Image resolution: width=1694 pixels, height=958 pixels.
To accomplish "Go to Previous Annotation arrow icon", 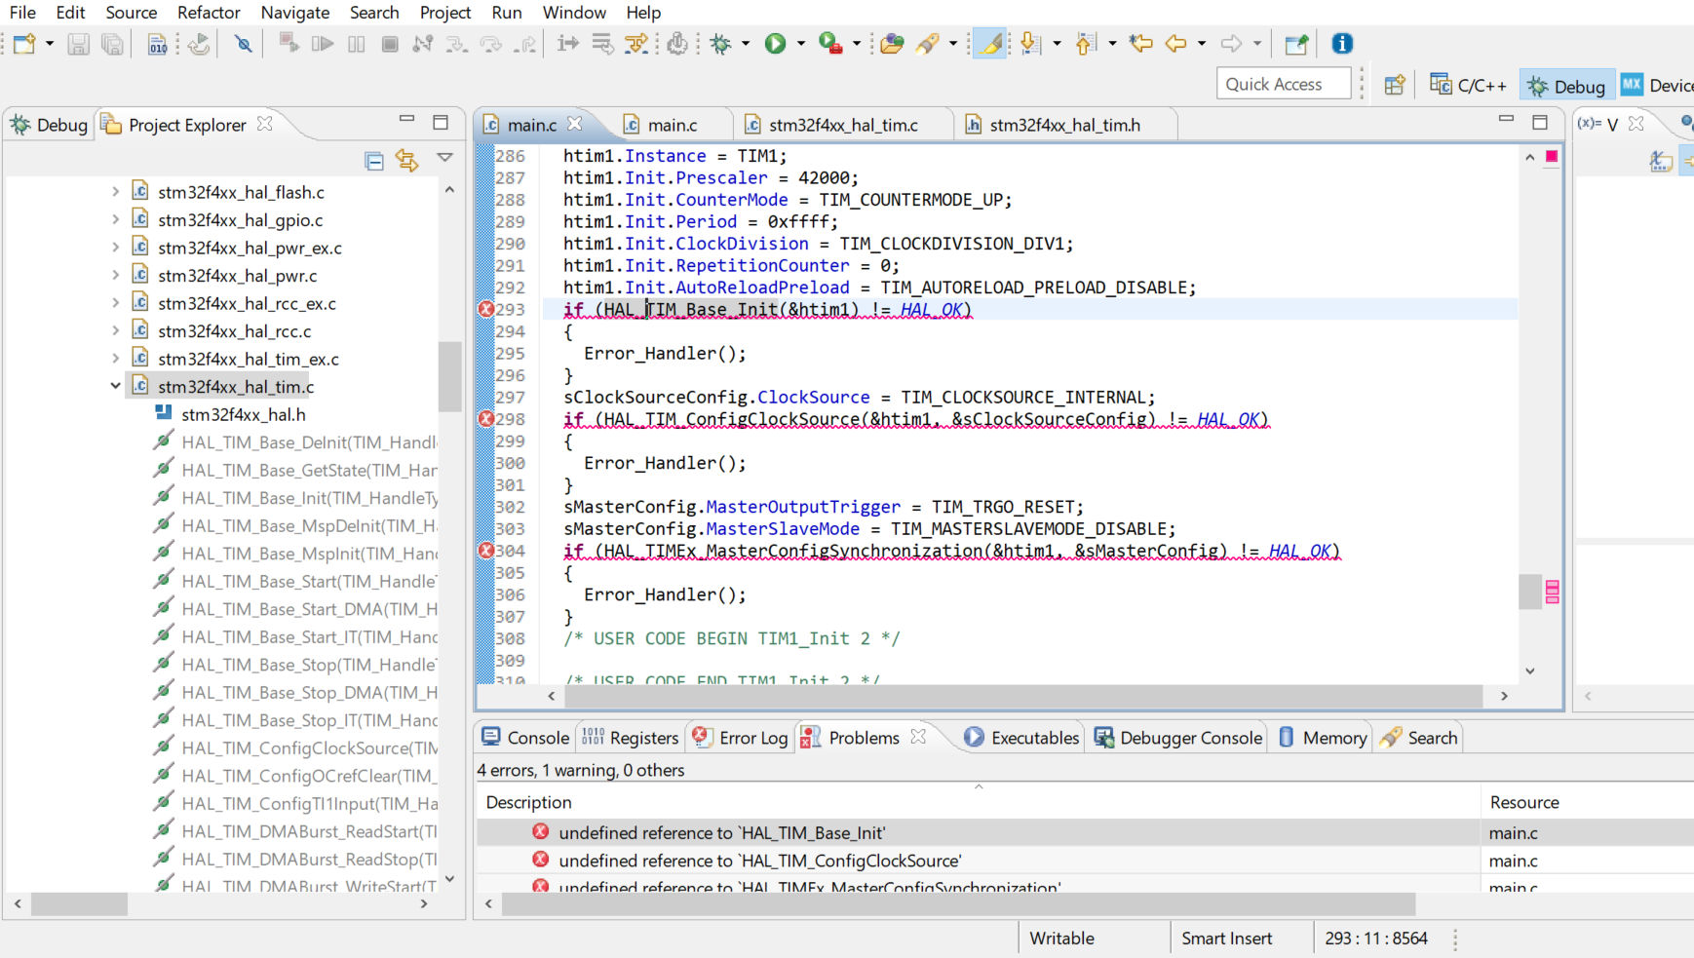I will point(1085,44).
